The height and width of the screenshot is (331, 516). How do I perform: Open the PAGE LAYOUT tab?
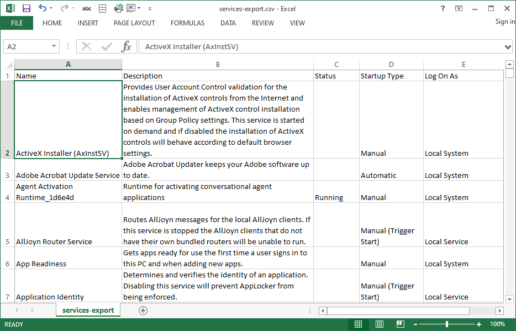tap(134, 23)
